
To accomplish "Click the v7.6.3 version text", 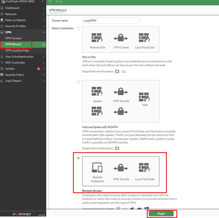I will point(42,215).
